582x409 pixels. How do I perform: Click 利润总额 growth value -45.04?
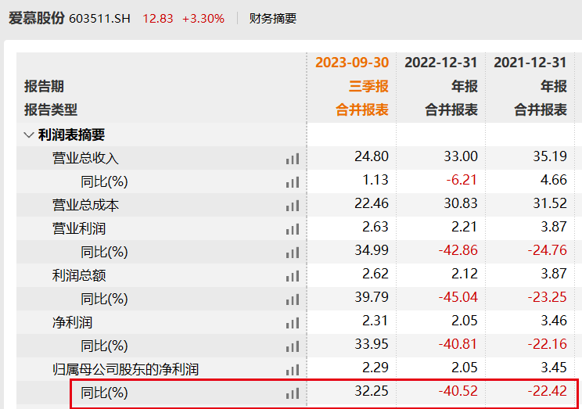(x=458, y=297)
